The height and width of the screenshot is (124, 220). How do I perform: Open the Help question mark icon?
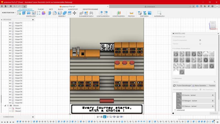point(212,6)
